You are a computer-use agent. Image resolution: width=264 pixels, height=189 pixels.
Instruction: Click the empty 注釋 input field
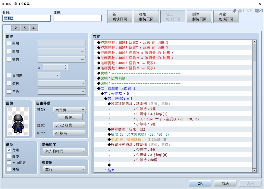pyautogui.click(x=78, y=18)
